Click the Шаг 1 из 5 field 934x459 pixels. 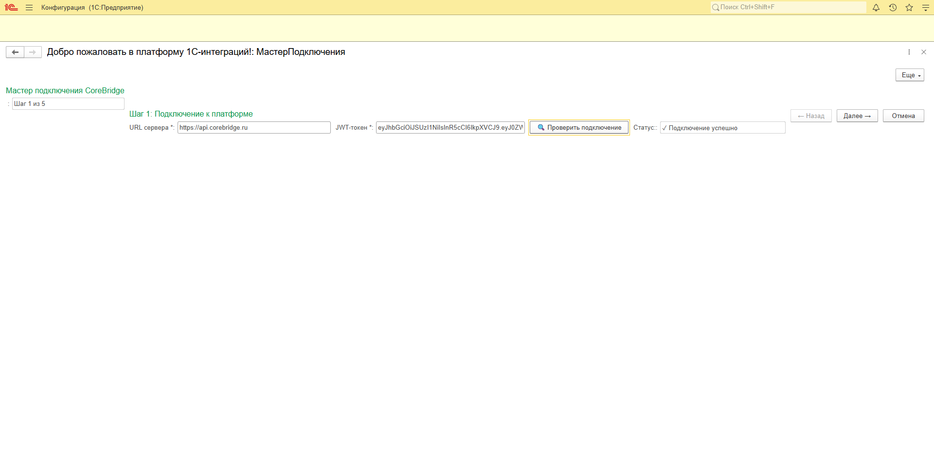point(68,104)
